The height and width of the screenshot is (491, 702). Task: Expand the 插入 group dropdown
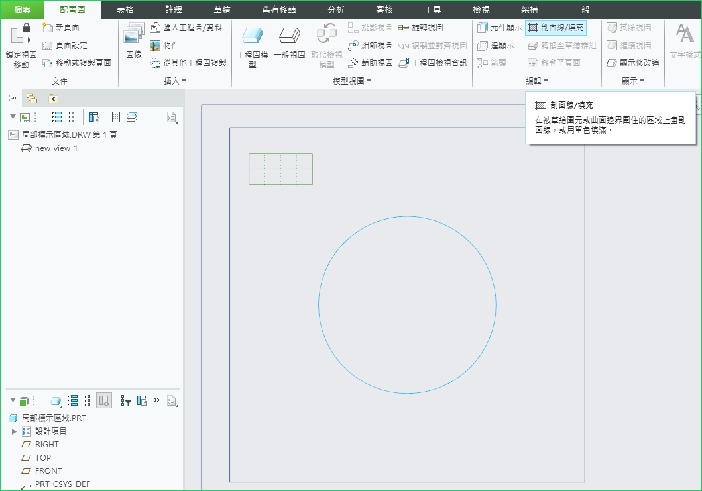coord(175,81)
